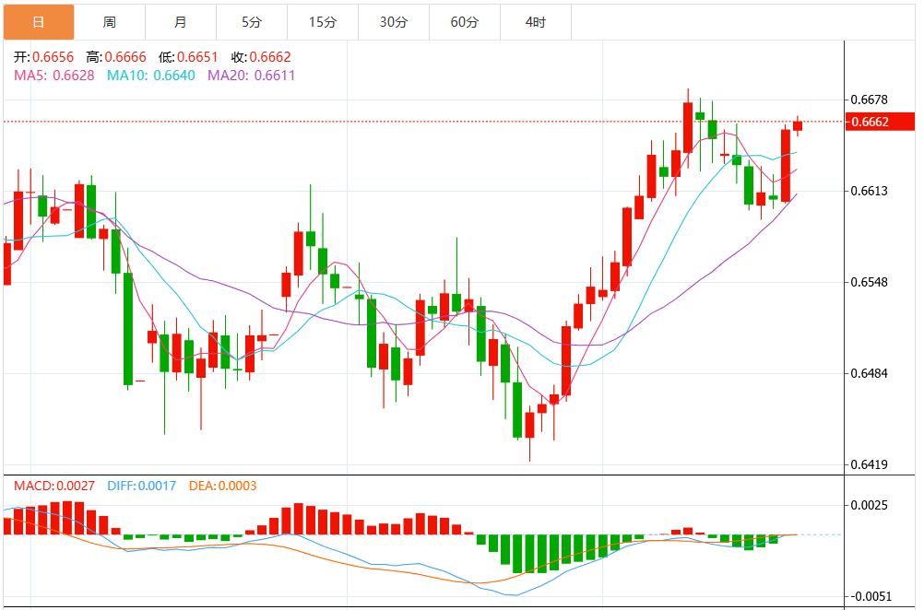Click the MA20: 0.6611 legend label

pos(251,75)
